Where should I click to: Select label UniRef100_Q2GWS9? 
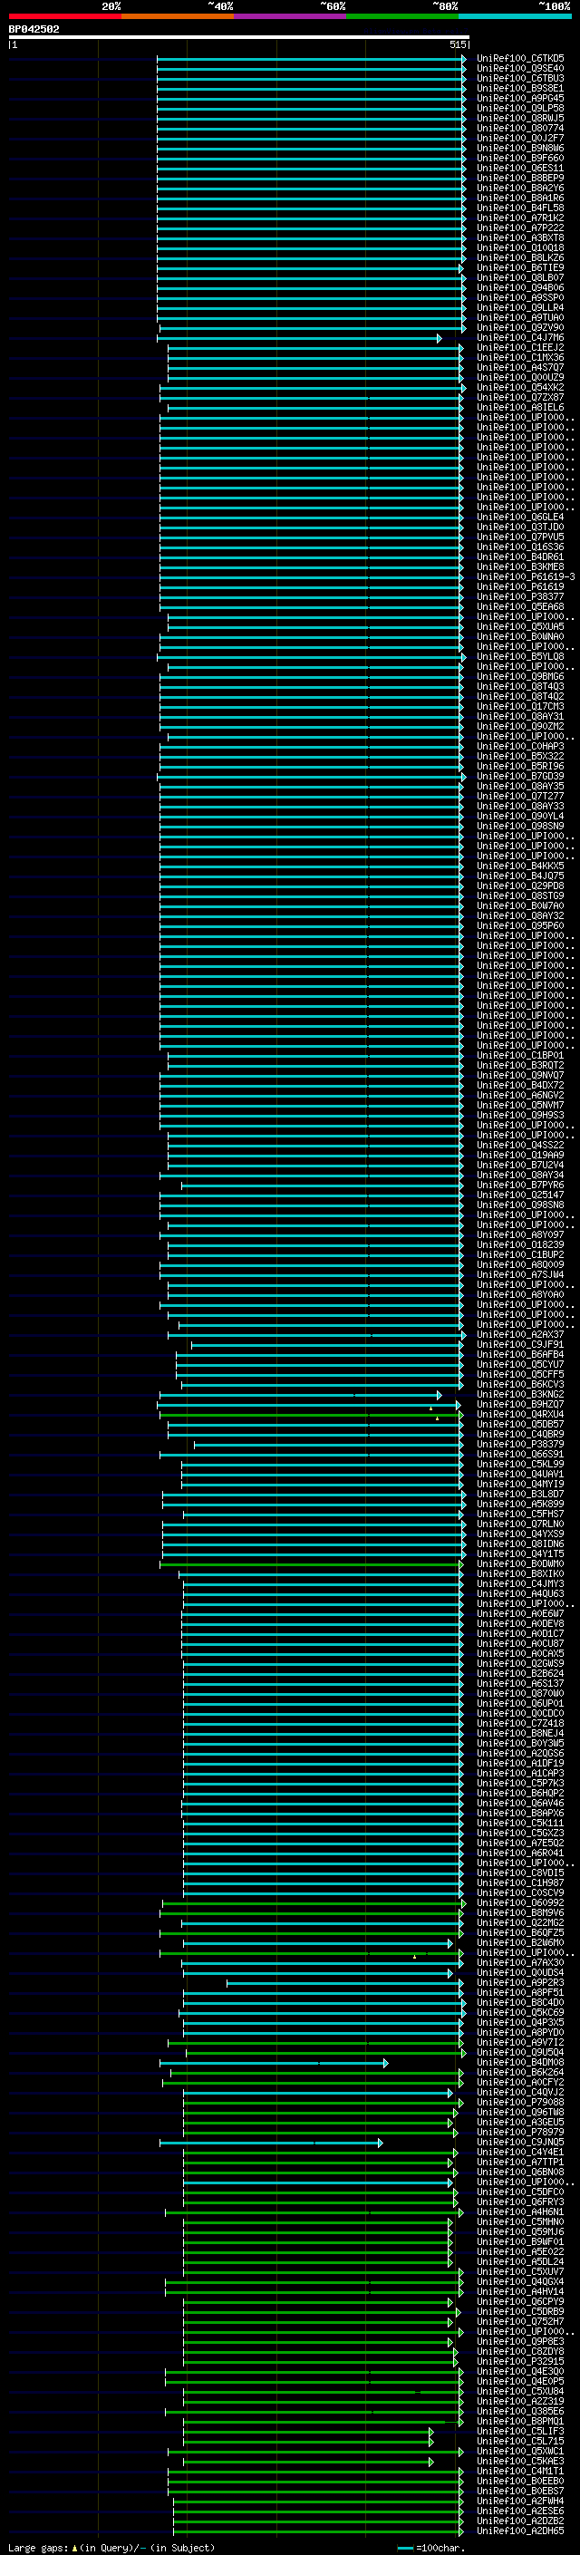tap(519, 1662)
